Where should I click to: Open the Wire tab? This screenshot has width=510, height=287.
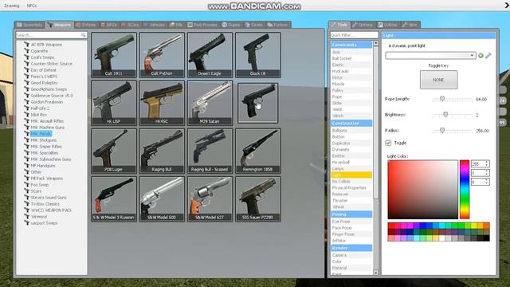[x=410, y=25]
